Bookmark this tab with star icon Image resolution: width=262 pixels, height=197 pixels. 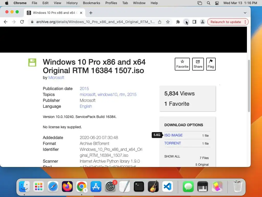[168, 22]
